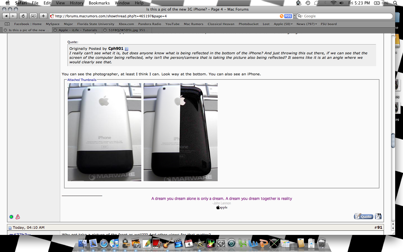
Task: Open the Edit menu
Action: coord(47,3)
